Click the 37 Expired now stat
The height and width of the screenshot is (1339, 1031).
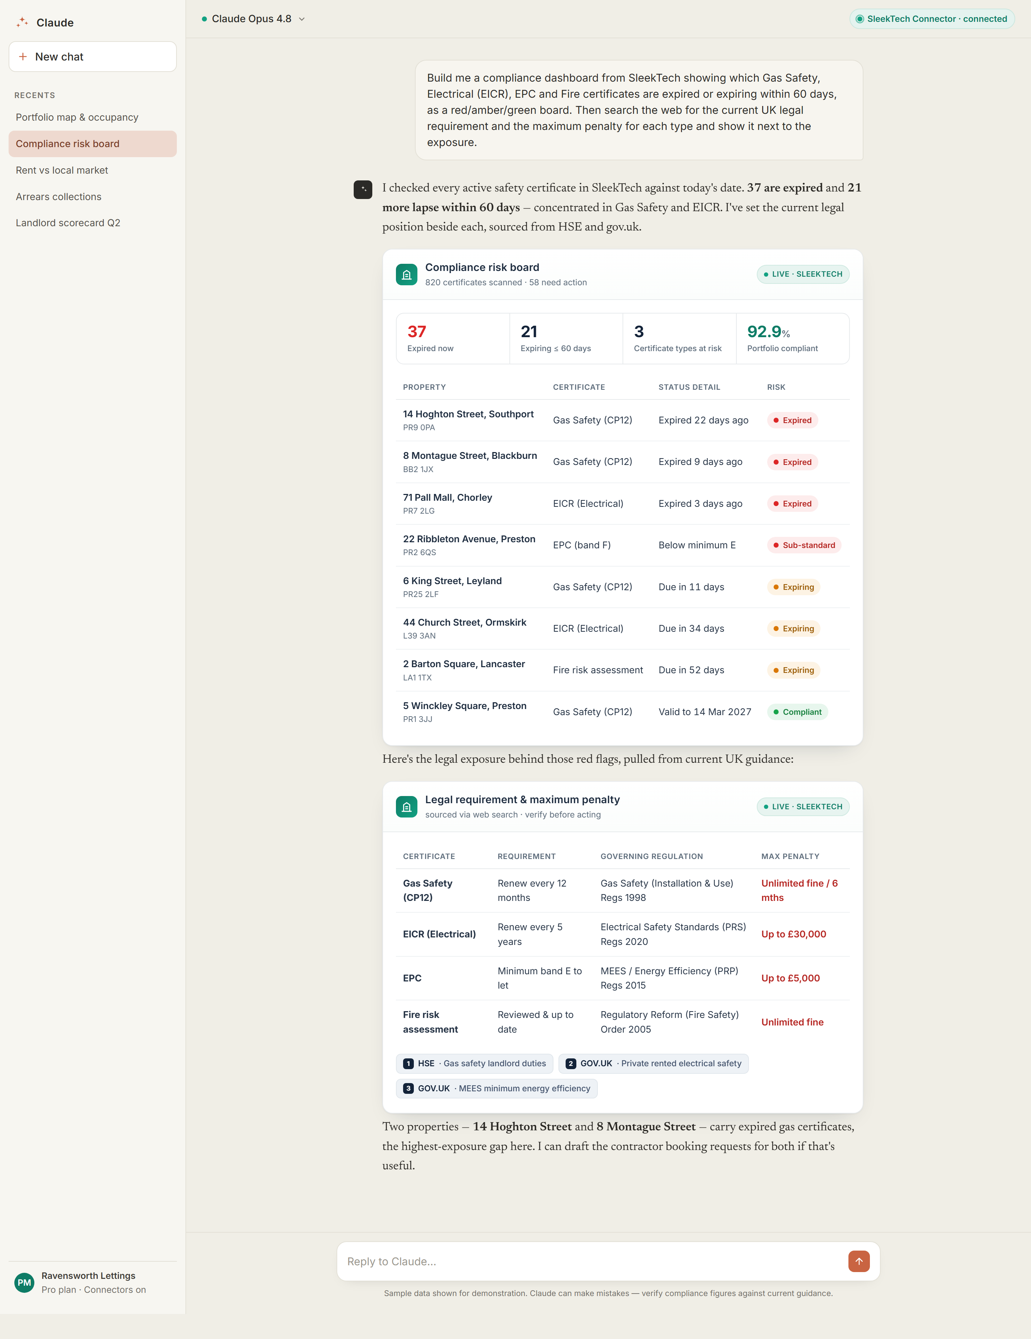click(x=452, y=339)
